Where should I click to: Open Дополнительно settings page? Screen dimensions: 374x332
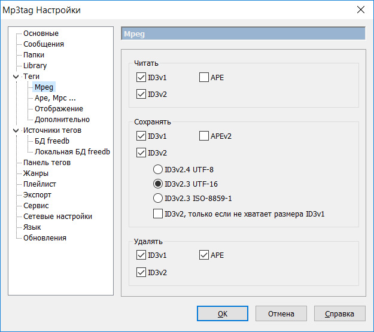click(x=62, y=120)
